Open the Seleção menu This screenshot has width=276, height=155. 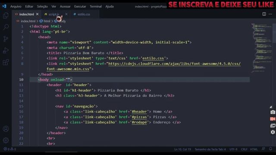(42, 6)
